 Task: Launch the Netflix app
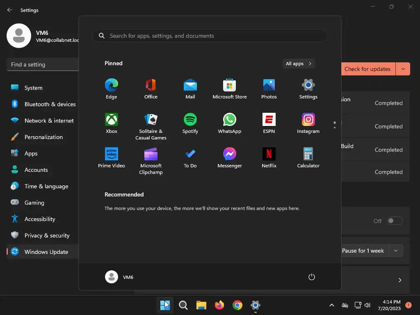(x=269, y=158)
